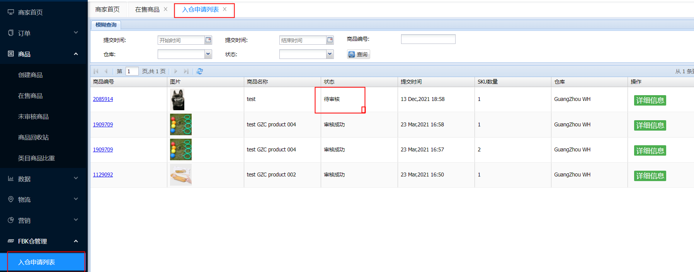Screen dimensions: 694x272
Task: Close the 入仓申请列表 tab
Action: click(225, 9)
